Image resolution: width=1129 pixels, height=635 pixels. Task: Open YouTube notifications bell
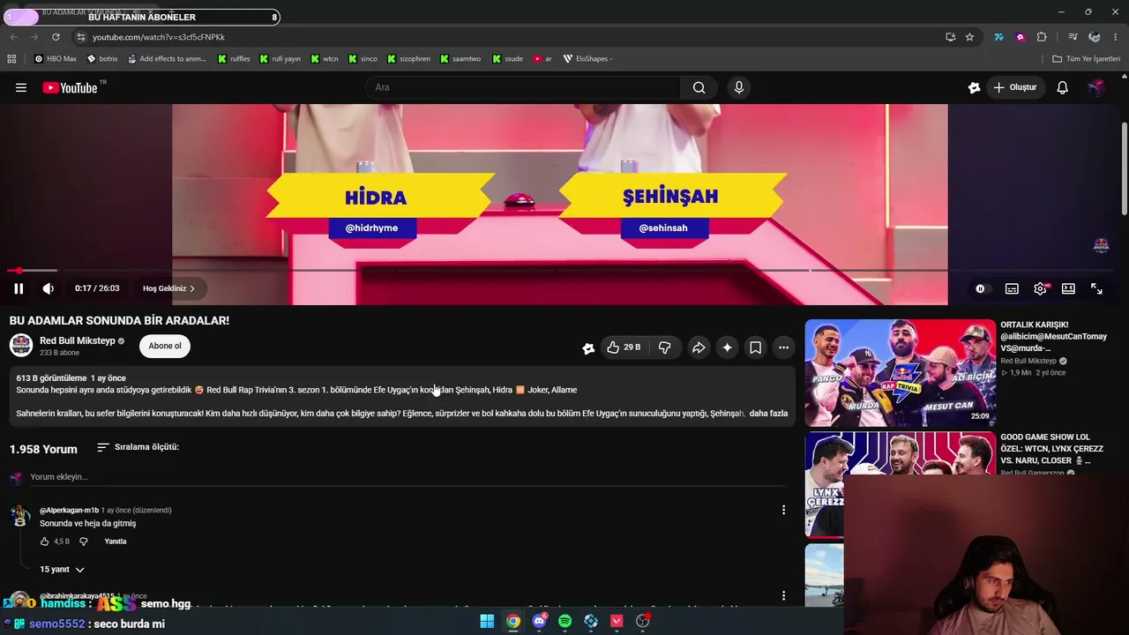[1063, 87]
